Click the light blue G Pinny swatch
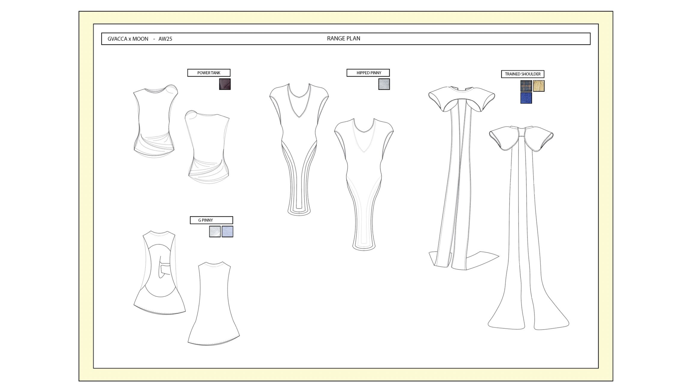The width and height of the screenshot is (693, 389). coord(227,231)
